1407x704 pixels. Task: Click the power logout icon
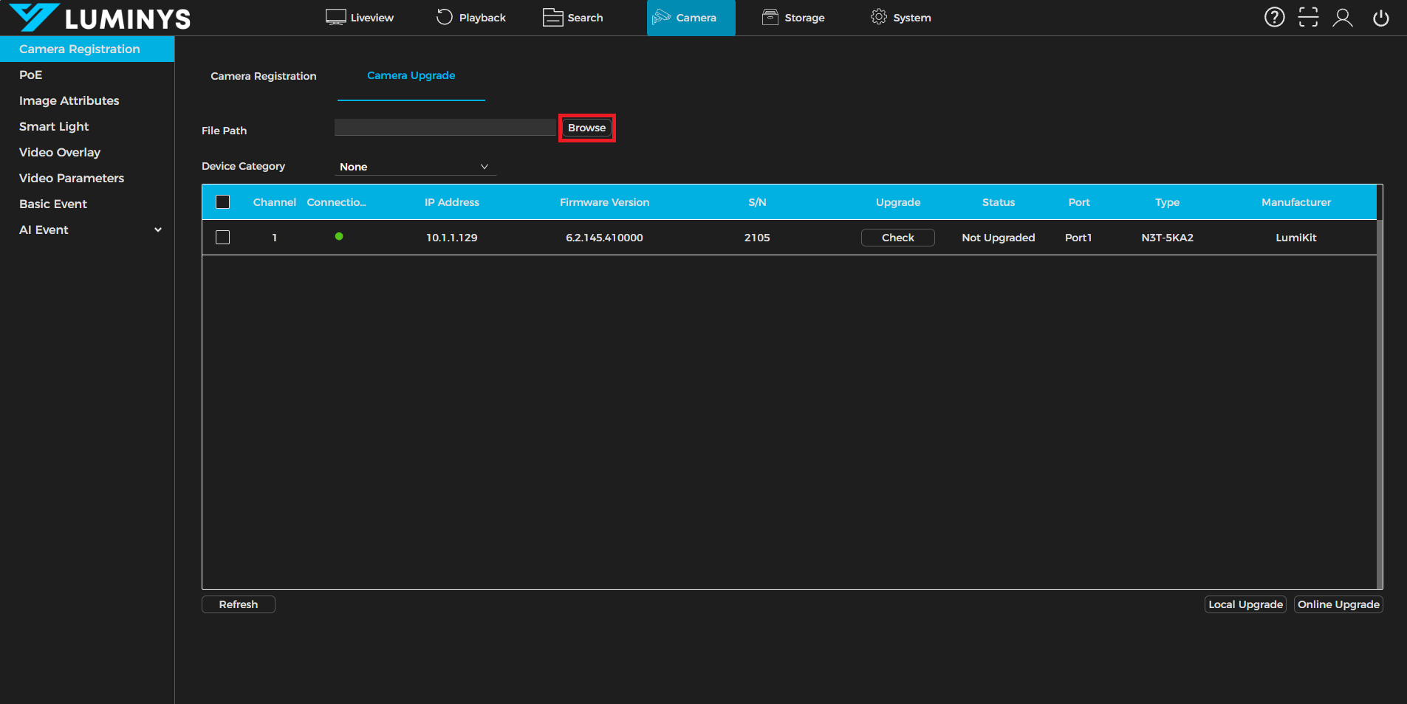click(1380, 18)
